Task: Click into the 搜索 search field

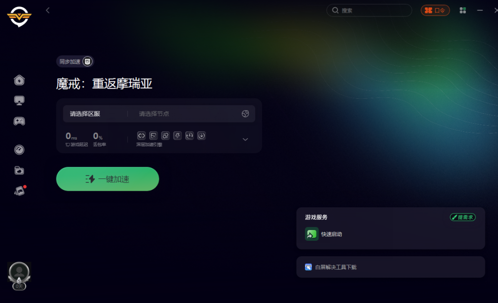Action: 369,11
